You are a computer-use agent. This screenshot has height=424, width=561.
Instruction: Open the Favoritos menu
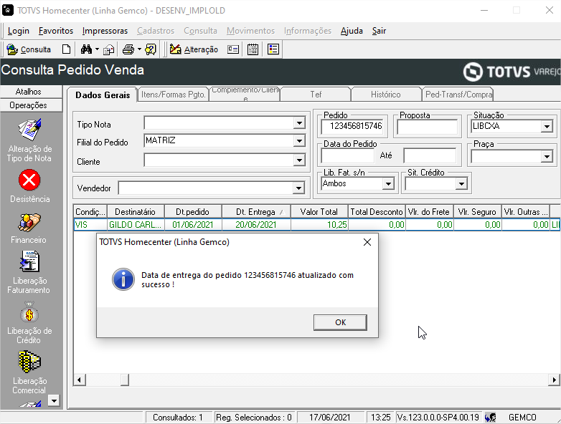pos(56,31)
